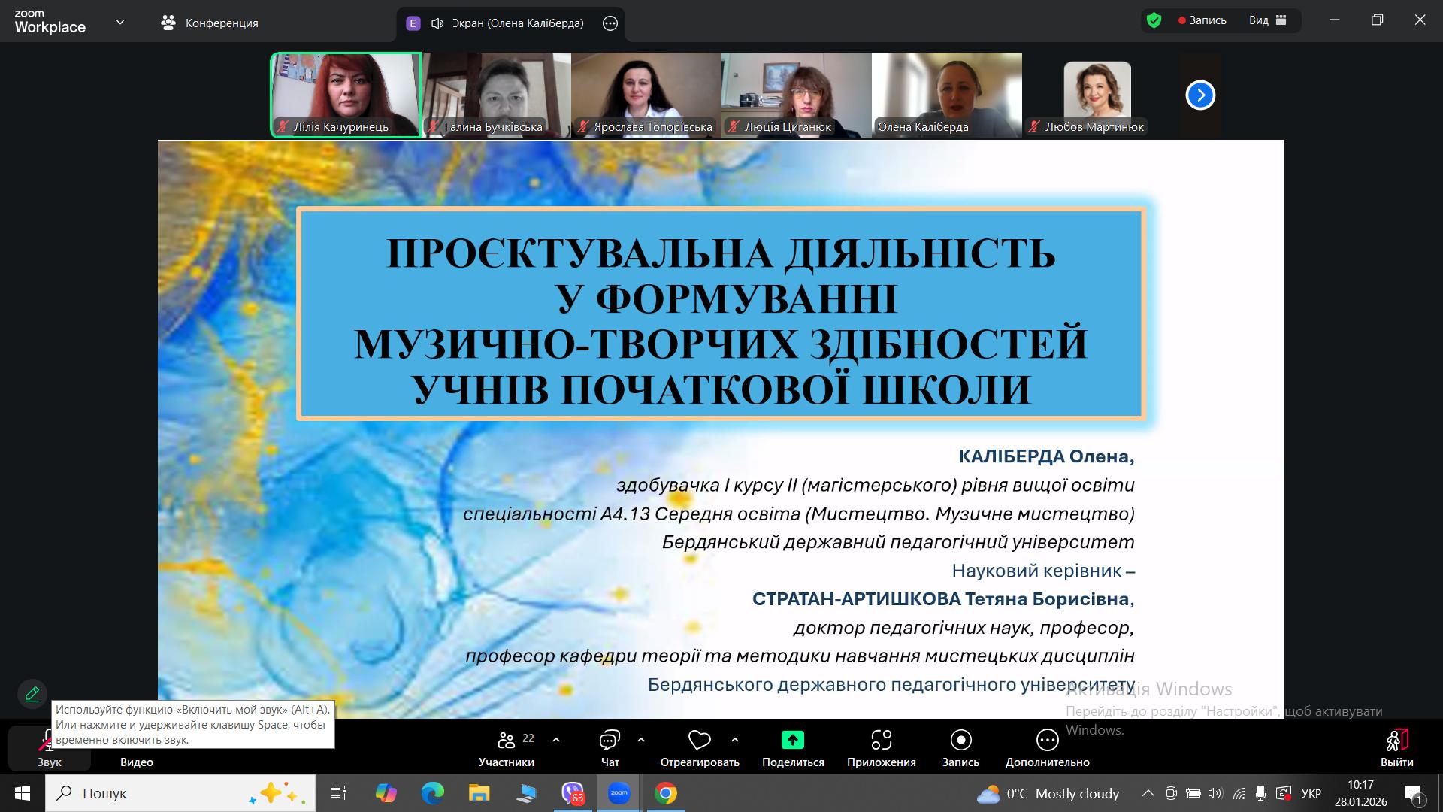
Task: Expand the arrow next to Чат
Action: [x=641, y=740]
